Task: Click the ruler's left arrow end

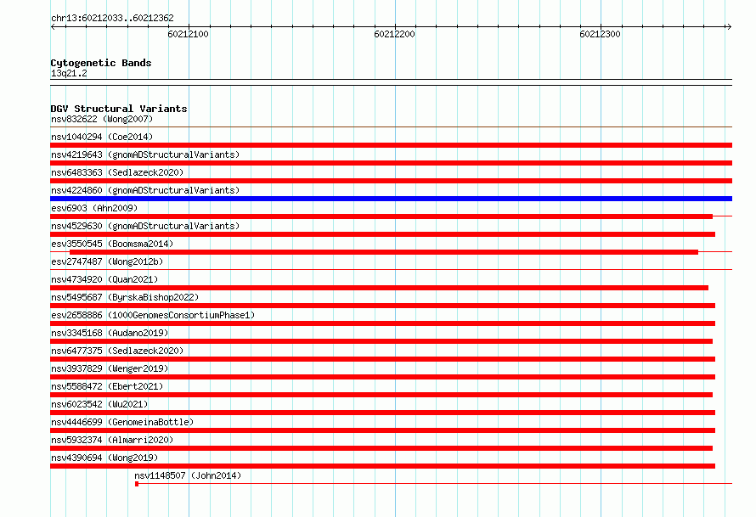Action: (x=53, y=27)
